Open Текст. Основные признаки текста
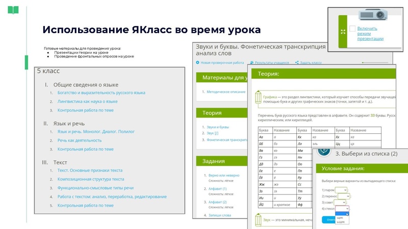Viewport: 408px width, 229px height. (90, 170)
